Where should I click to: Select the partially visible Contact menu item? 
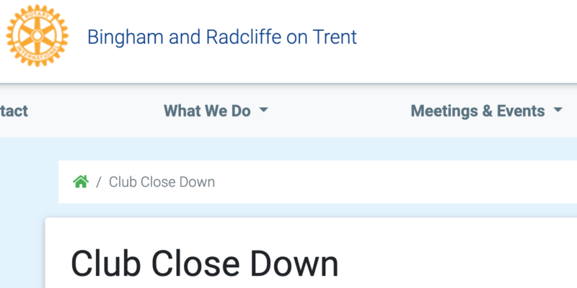(14, 111)
